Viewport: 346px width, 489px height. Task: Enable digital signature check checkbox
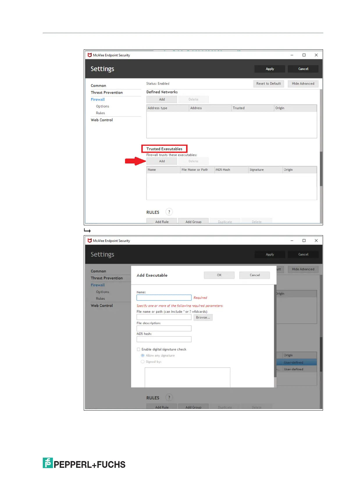[138, 349]
